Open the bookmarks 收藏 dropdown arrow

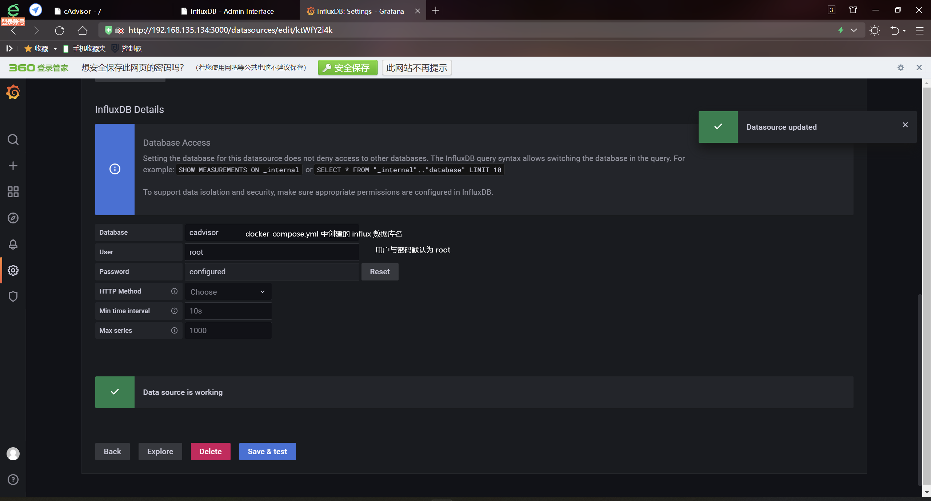tap(55, 49)
